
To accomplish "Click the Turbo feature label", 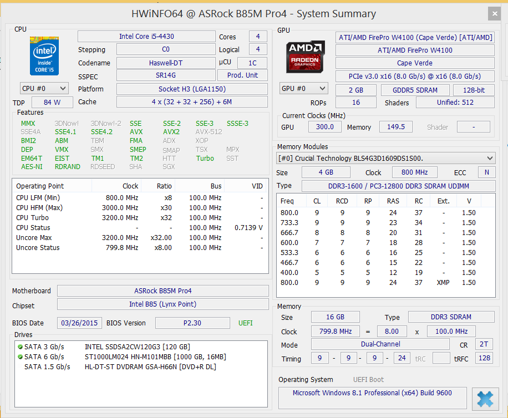I will 205,159.
